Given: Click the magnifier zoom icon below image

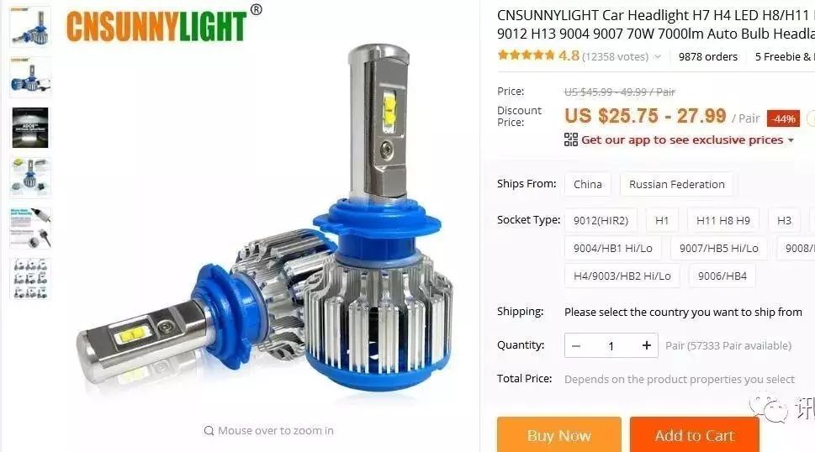Looking at the screenshot, I should (209, 430).
